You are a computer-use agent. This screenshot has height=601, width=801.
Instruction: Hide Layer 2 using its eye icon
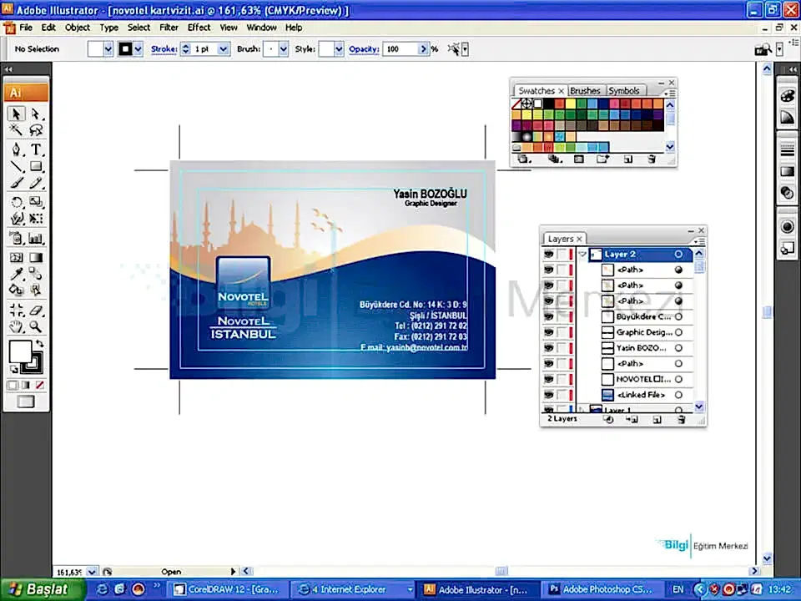pos(548,255)
